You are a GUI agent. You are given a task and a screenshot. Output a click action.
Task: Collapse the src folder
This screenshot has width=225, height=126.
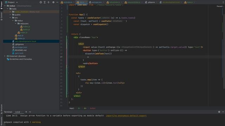click(x=10, y=18)
